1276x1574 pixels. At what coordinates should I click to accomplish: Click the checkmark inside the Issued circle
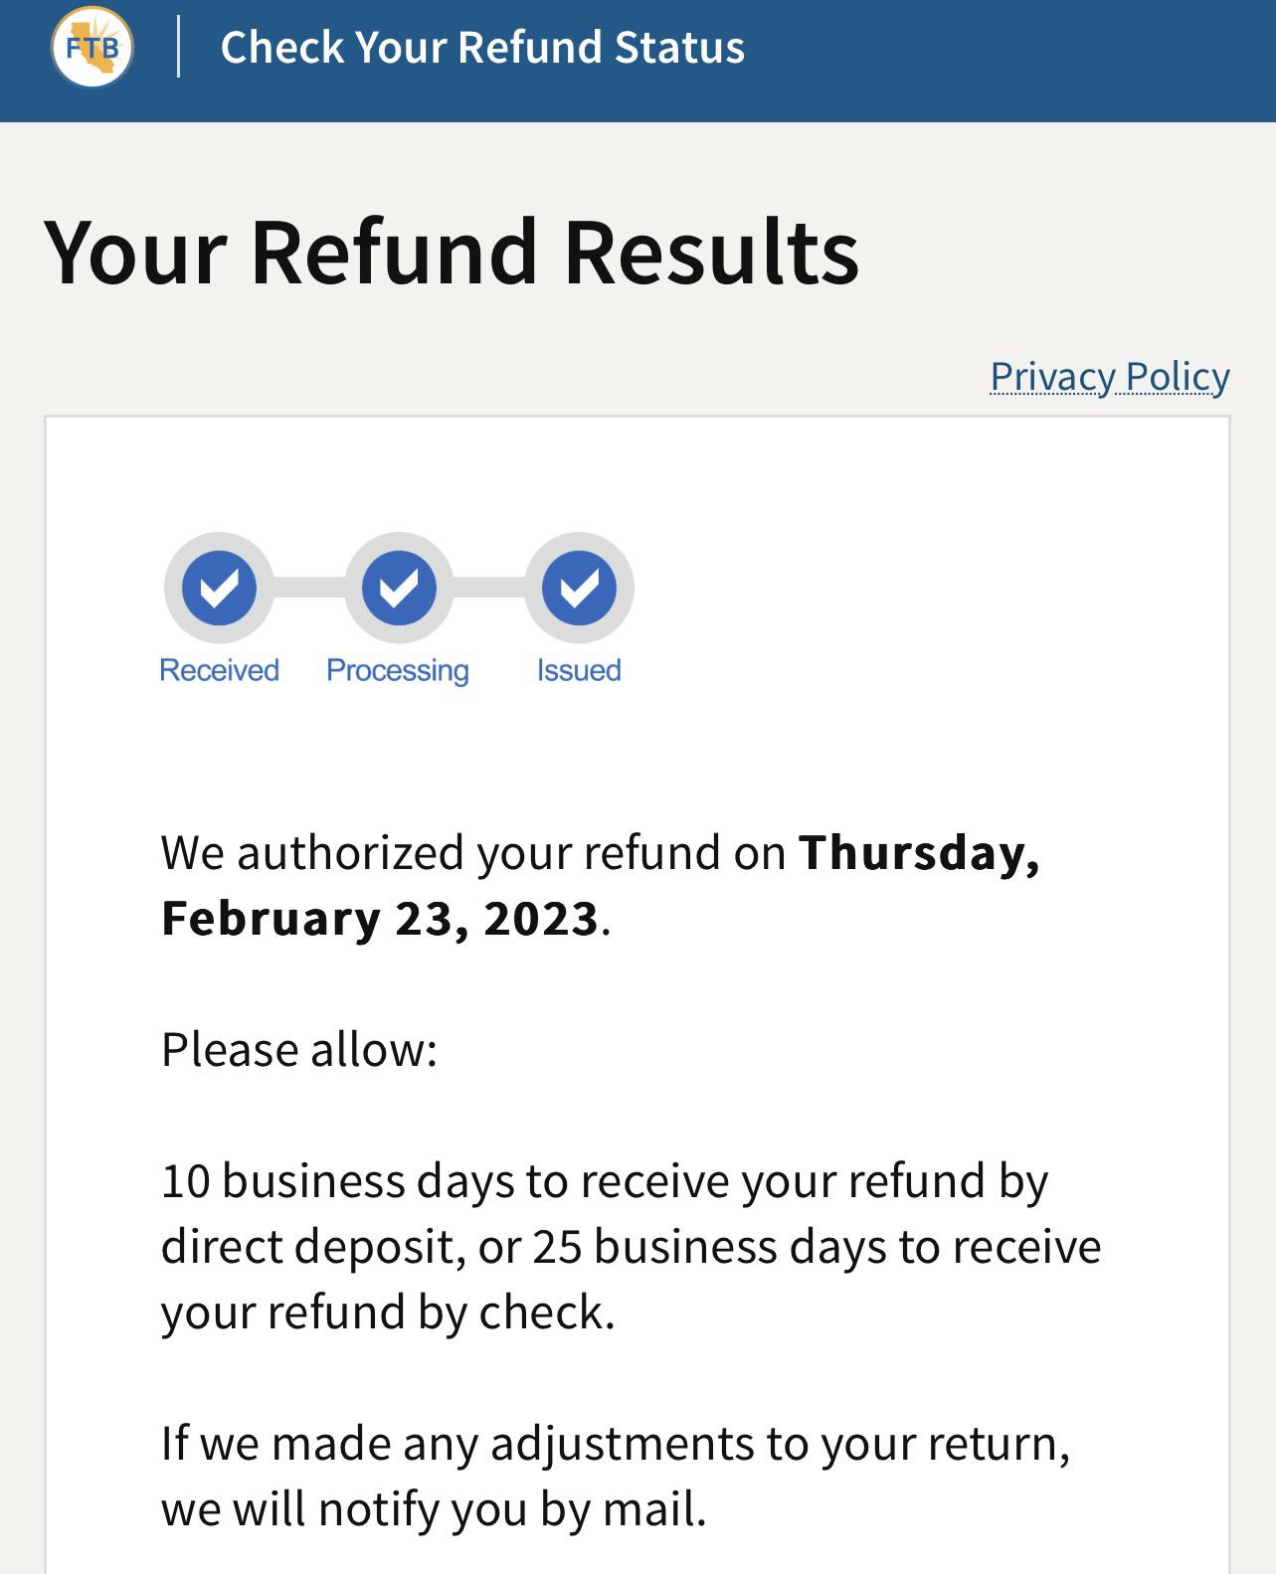tap(578, 590)
